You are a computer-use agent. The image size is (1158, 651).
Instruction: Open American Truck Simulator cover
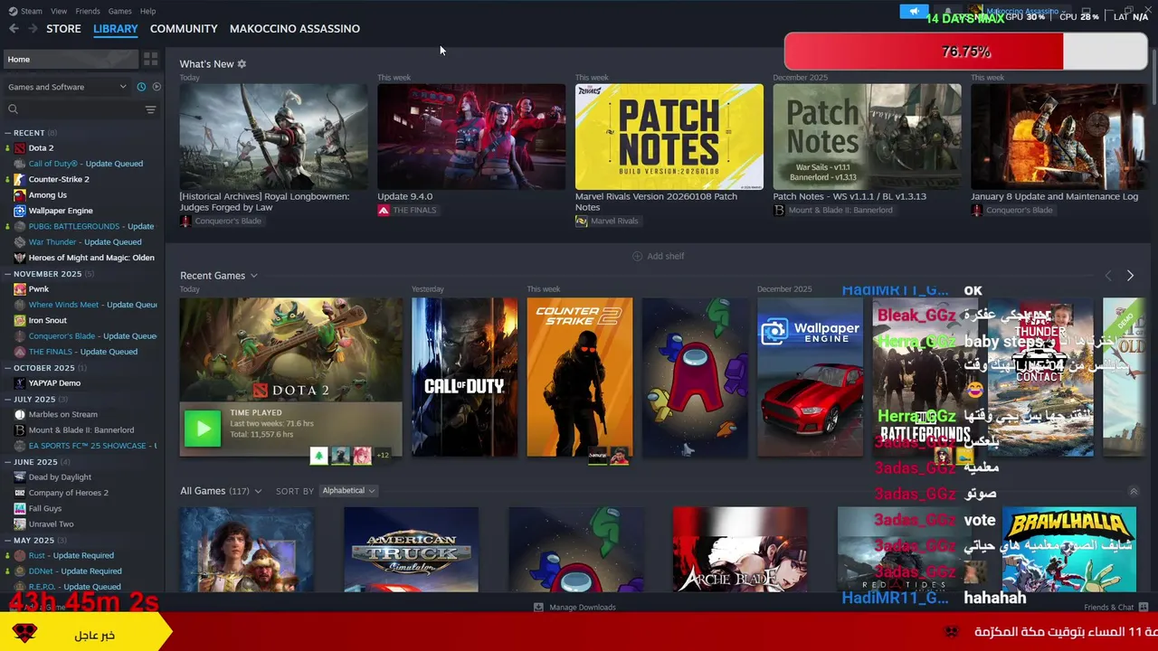412,550
